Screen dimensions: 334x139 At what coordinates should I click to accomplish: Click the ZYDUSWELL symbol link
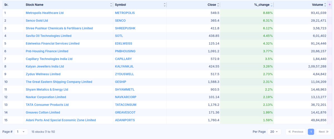(125, 74)
